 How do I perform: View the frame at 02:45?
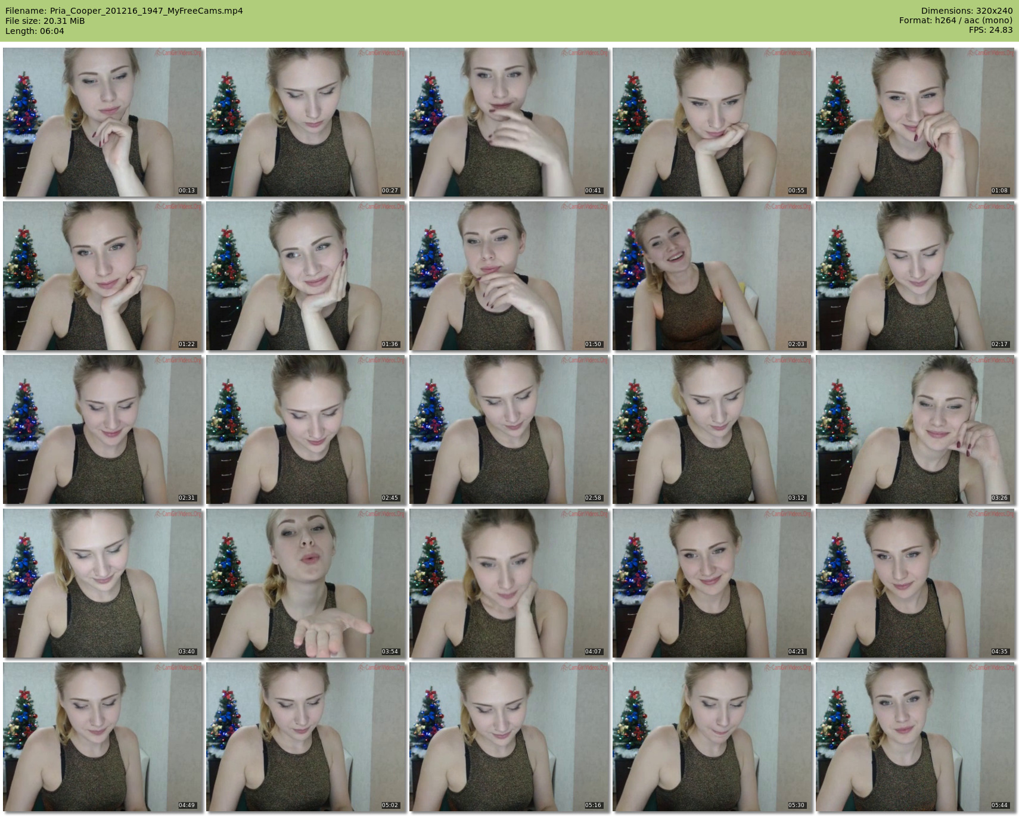(306, 429)
